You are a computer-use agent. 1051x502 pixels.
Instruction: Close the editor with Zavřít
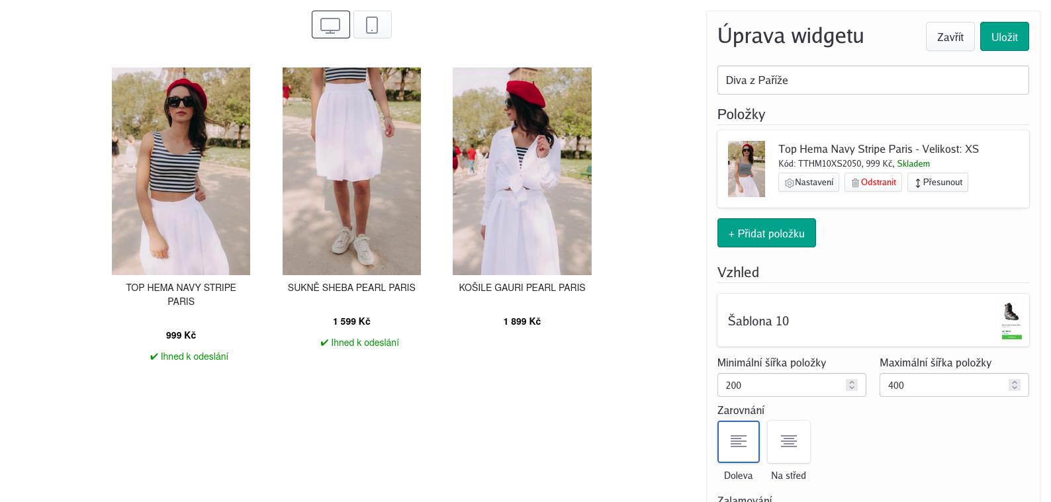pyautogui.click(x=950, y=36)
